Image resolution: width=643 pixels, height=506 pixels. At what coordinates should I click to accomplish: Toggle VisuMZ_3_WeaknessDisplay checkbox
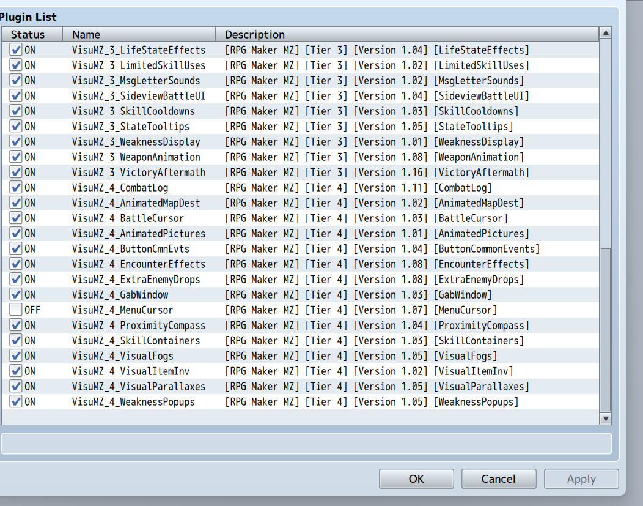pyautogui.click(x=16, y=142)
